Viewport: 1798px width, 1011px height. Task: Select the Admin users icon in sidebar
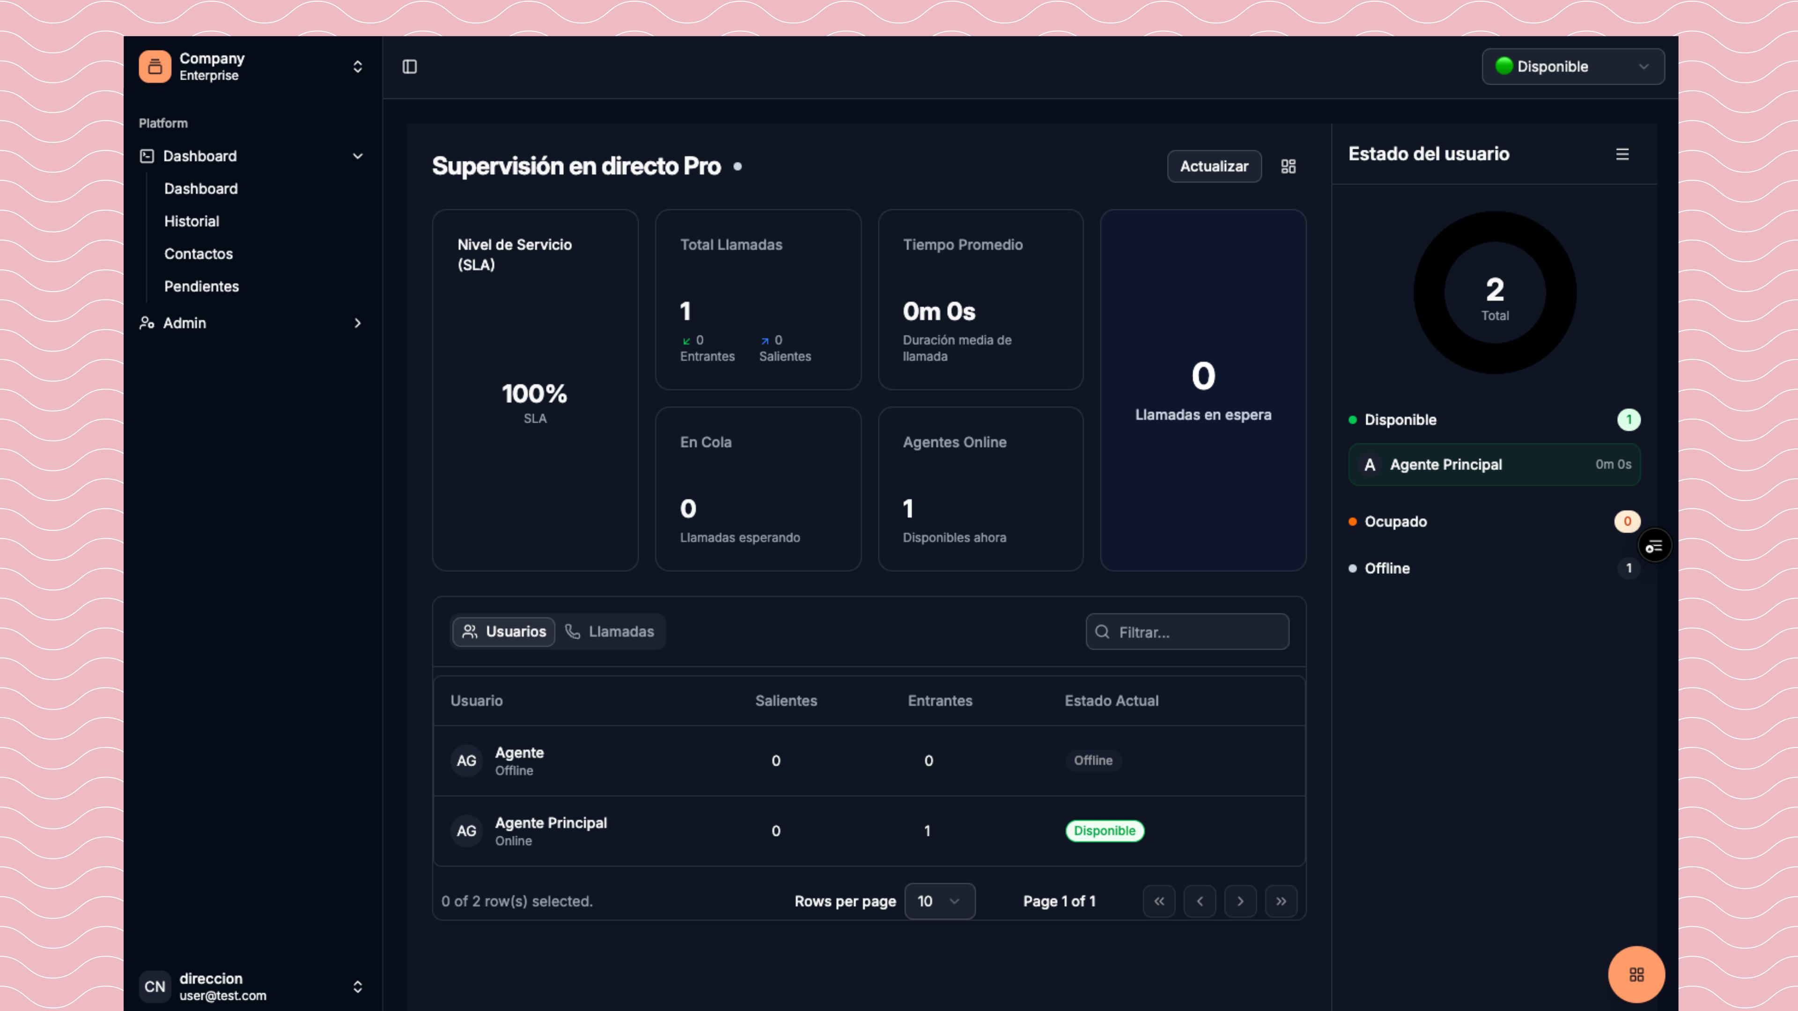pos(146,323)
